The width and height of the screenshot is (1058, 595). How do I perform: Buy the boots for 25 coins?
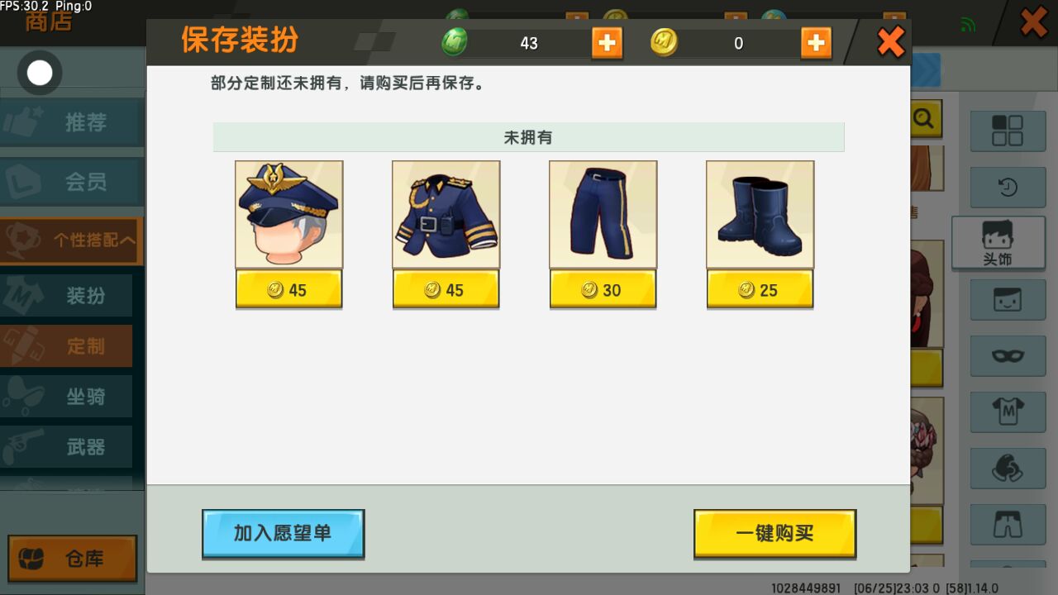pos(760,289)
